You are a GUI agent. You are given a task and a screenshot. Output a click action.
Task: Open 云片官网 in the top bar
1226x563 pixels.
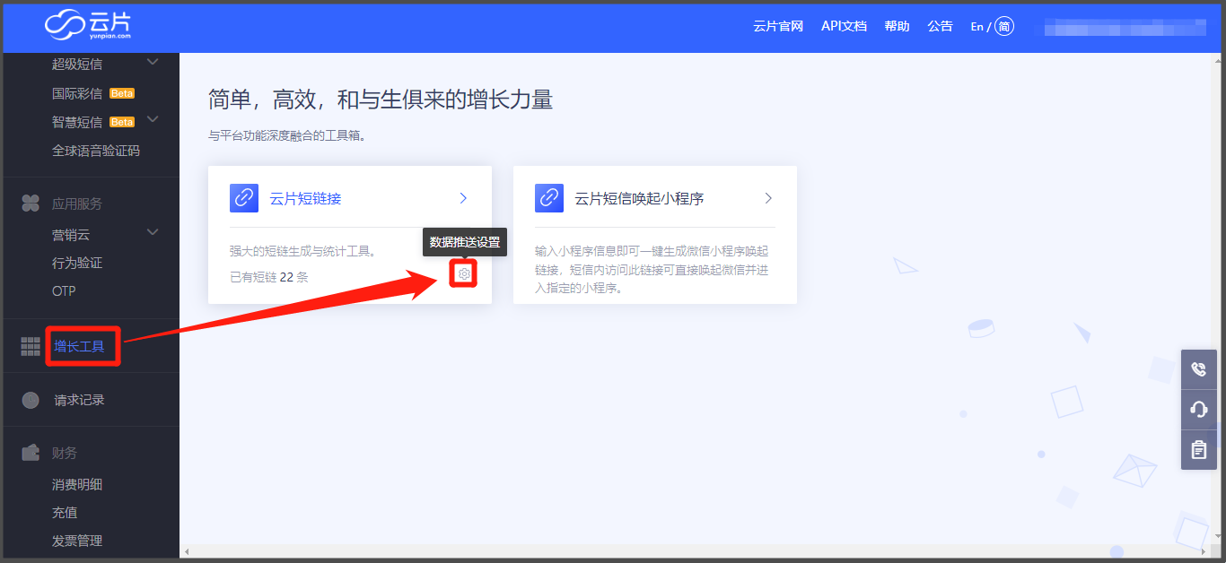pyautogui.click(x=778, y=26)
